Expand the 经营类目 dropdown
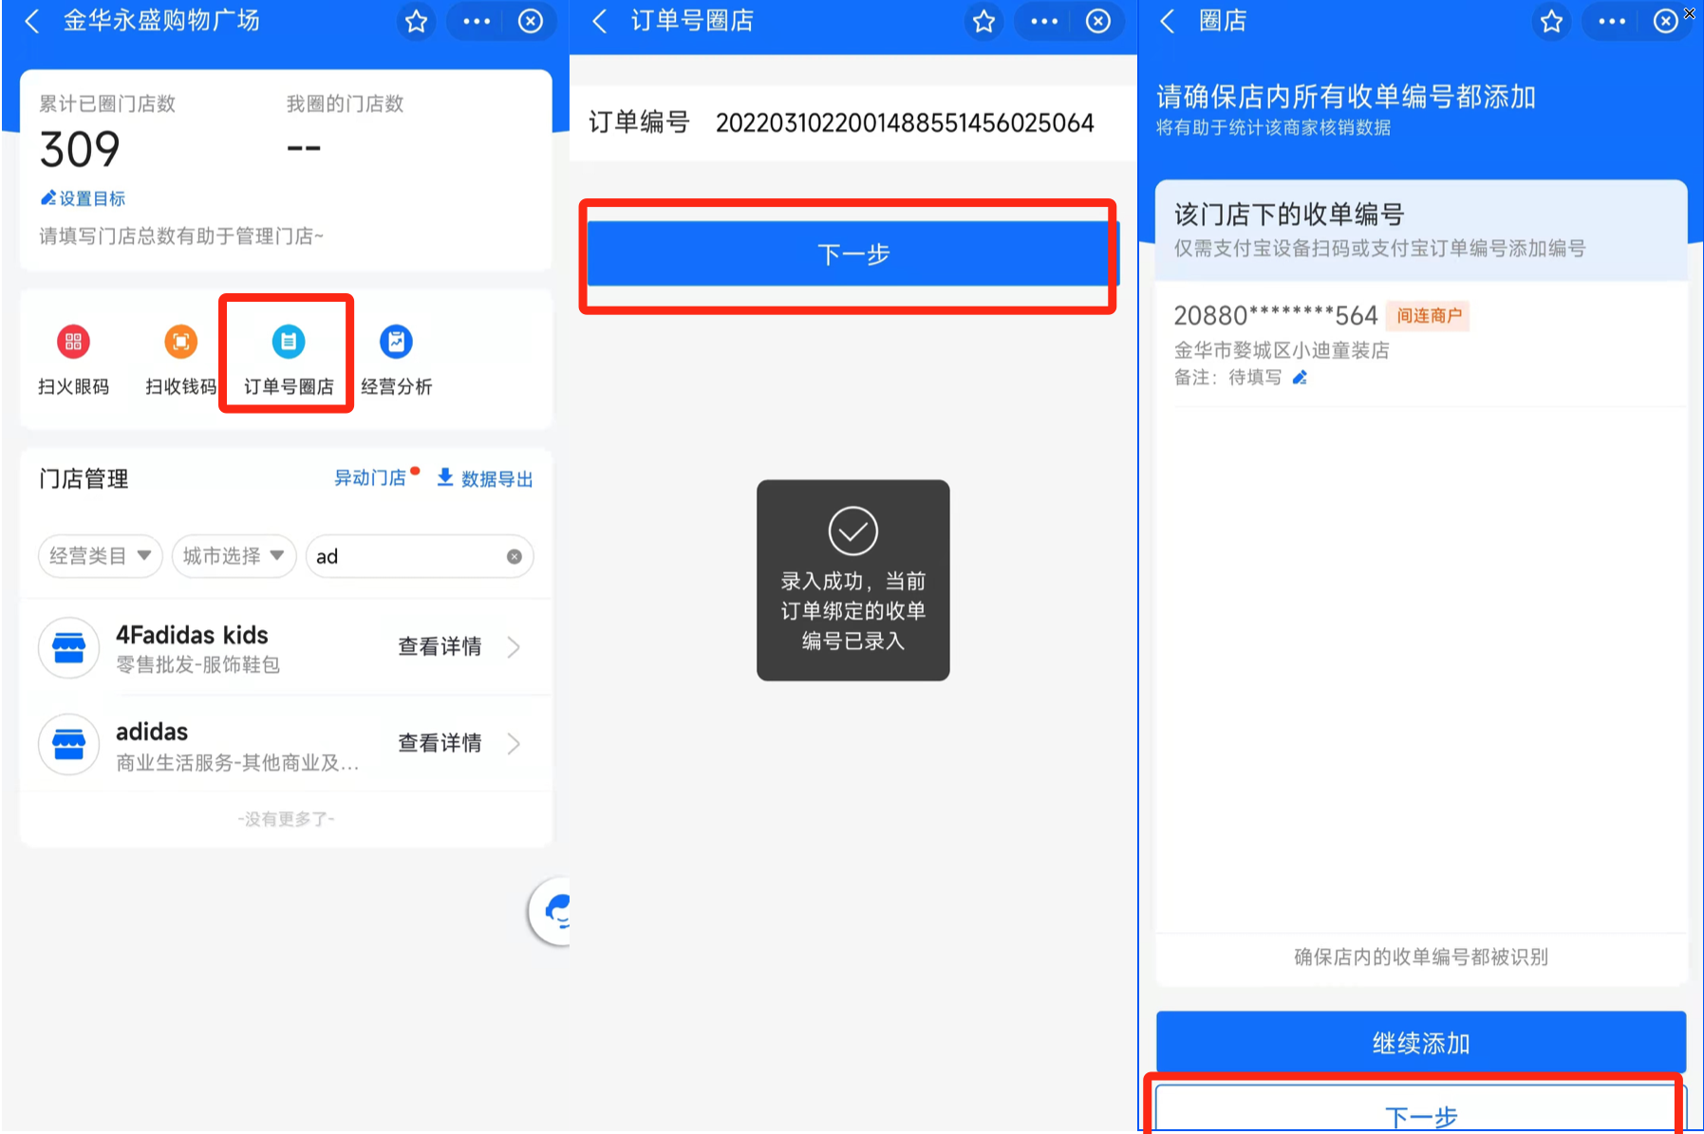This screenshot has height=1134, width=1704. (100, 556)
